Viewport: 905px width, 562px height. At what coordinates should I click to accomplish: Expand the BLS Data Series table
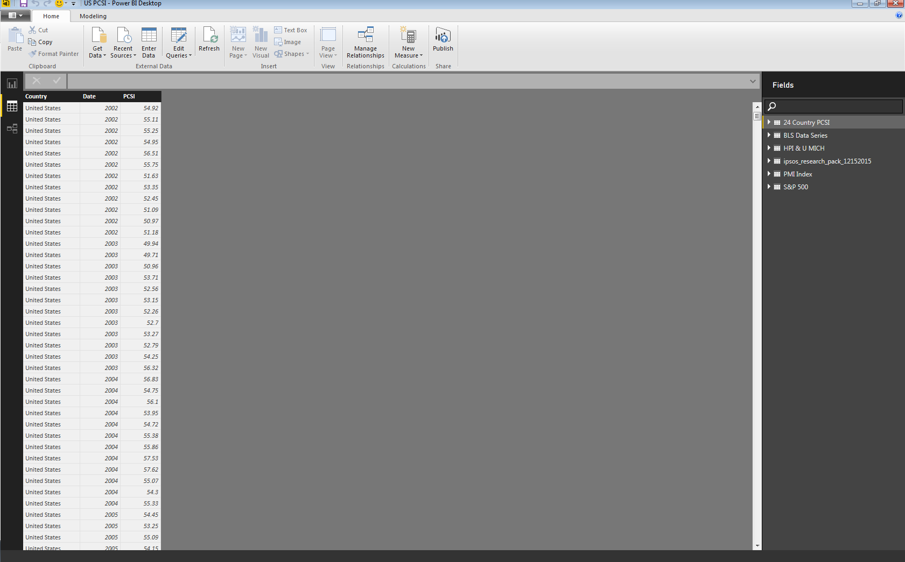click(x=769, y=135)
